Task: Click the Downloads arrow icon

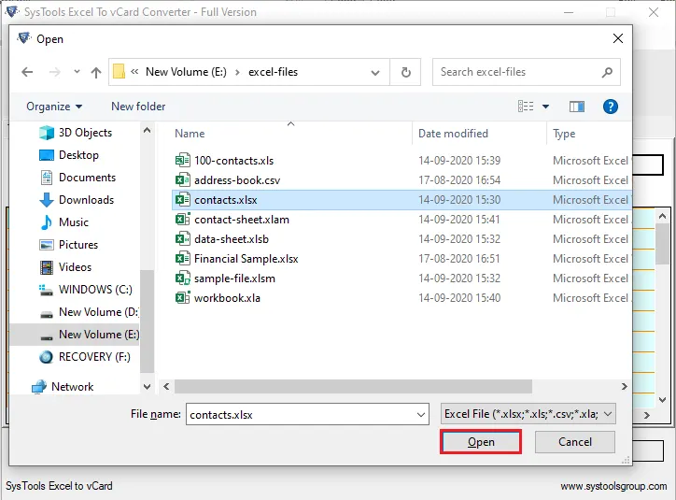Action: pyautogui.click(x=47, y=200)
